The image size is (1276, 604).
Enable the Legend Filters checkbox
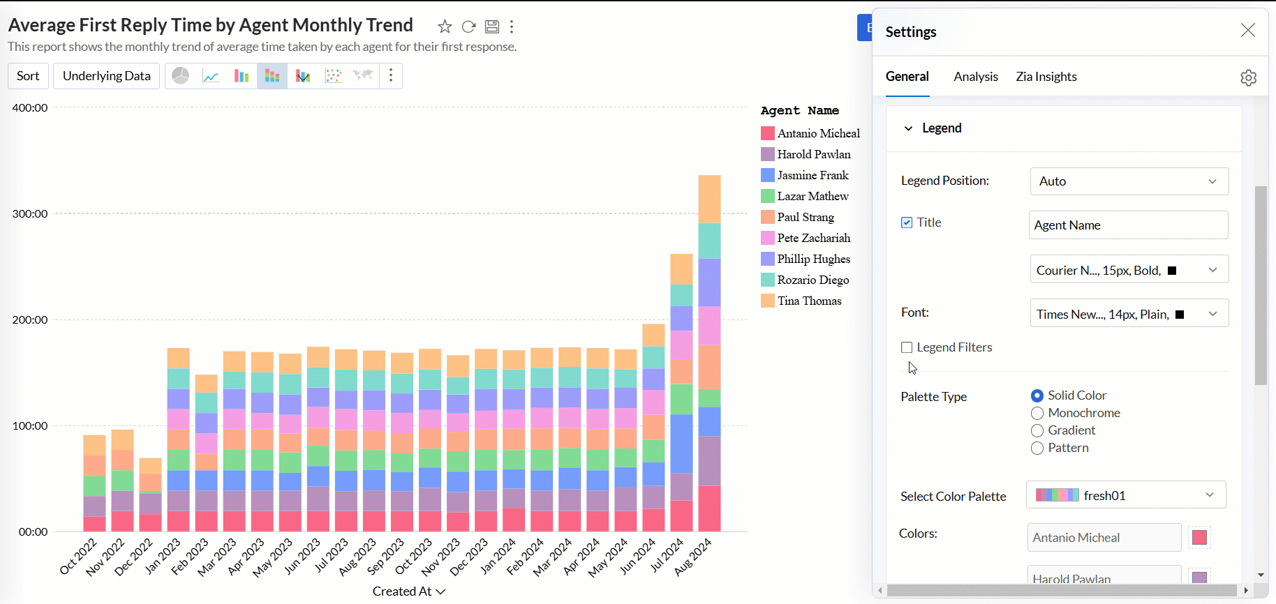907,347
